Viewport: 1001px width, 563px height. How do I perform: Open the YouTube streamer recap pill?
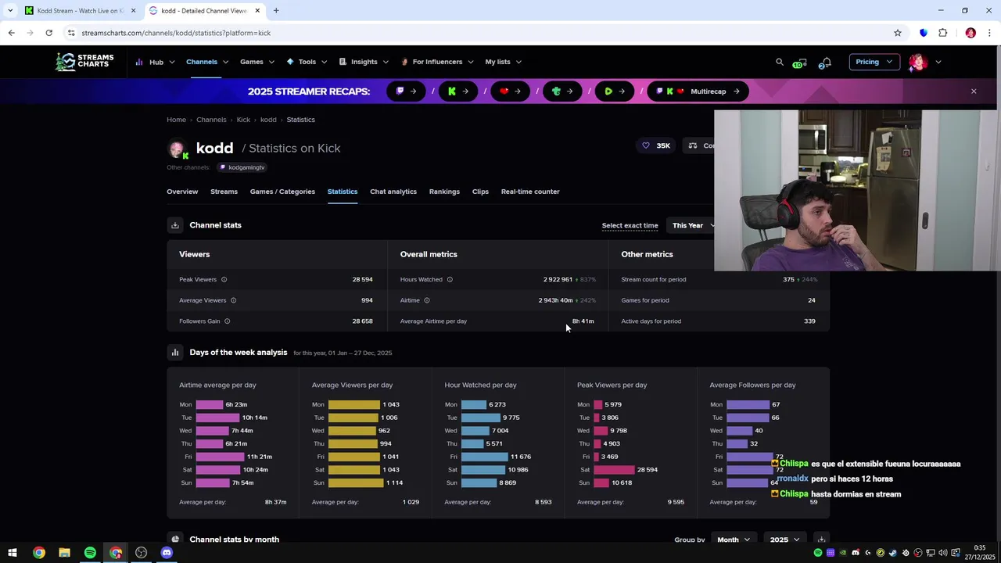coord(511,91)
